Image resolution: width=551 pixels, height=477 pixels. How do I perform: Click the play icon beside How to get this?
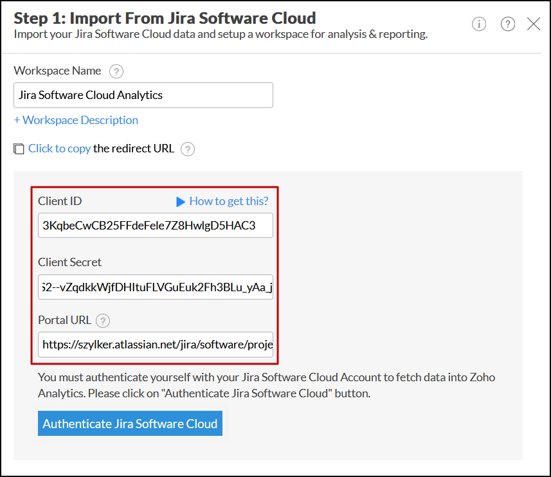click(180, 202)
